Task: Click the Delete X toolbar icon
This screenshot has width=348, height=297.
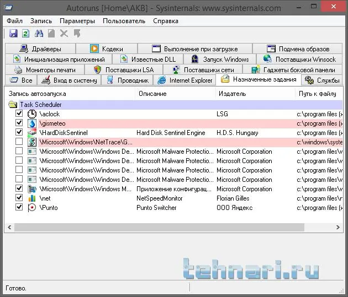Action: pyautogui.click(x=64, y=34)
